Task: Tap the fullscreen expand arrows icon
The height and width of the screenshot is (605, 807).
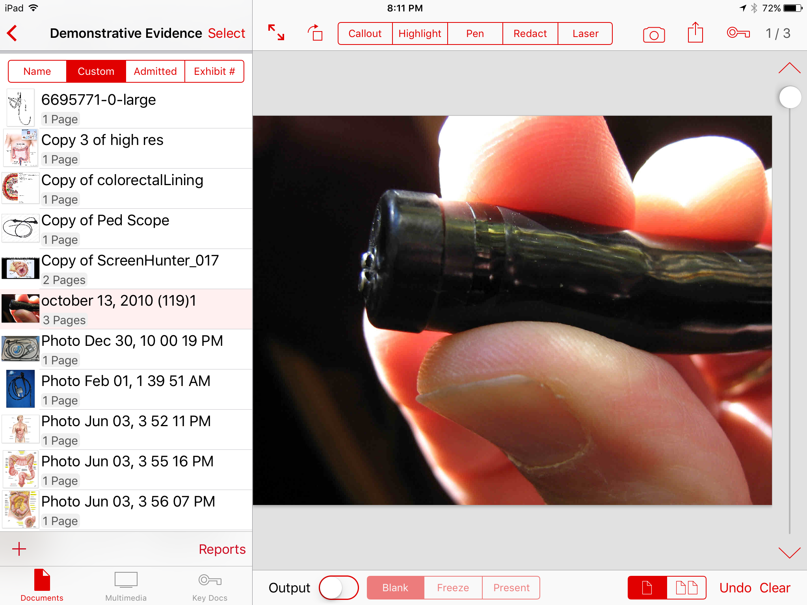Action: 276,33
